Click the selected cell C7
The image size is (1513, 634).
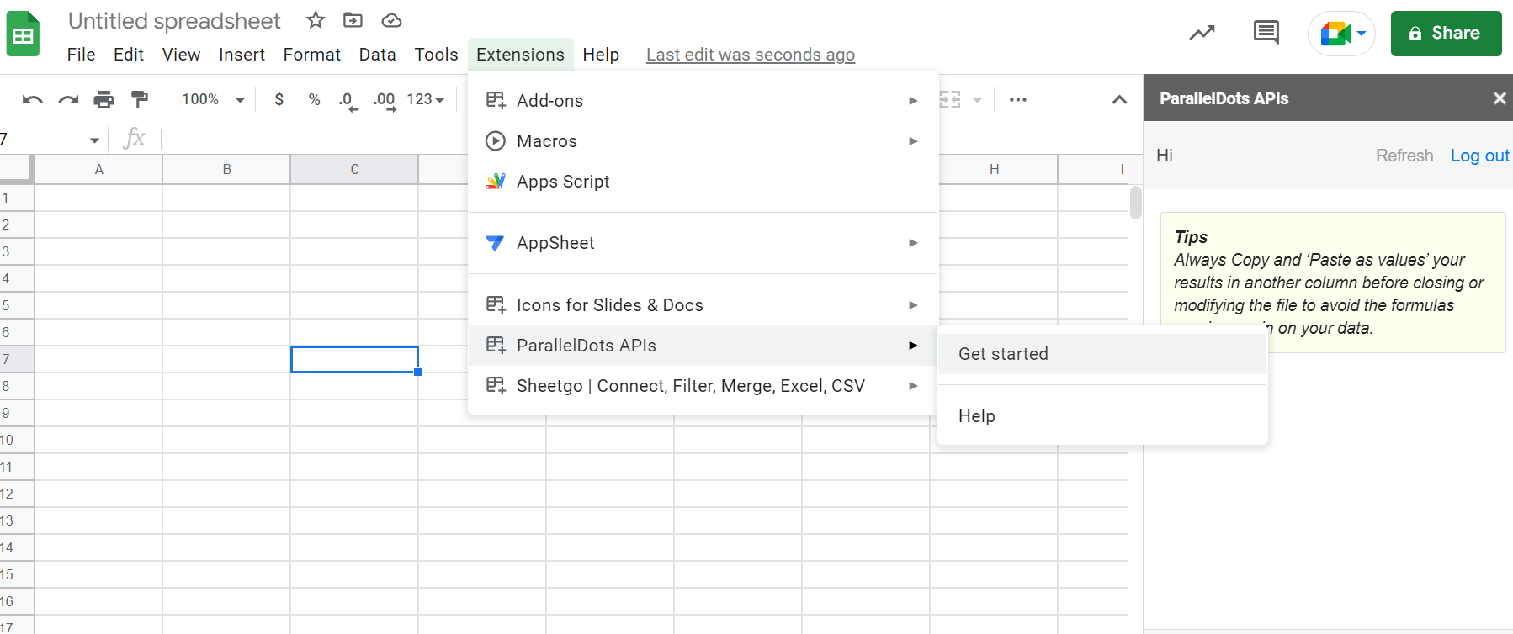tap(354, 359)
